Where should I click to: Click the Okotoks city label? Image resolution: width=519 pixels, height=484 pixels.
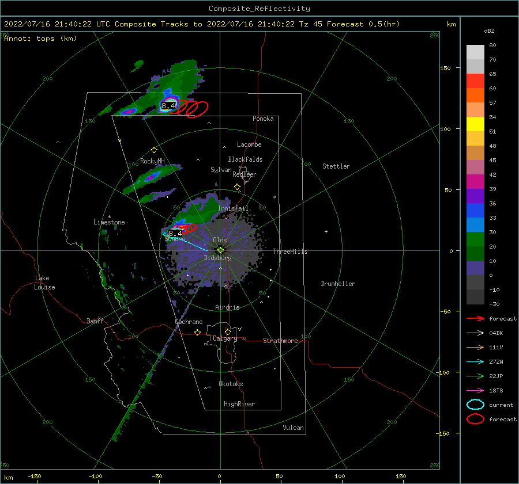(x=231, y=383)
